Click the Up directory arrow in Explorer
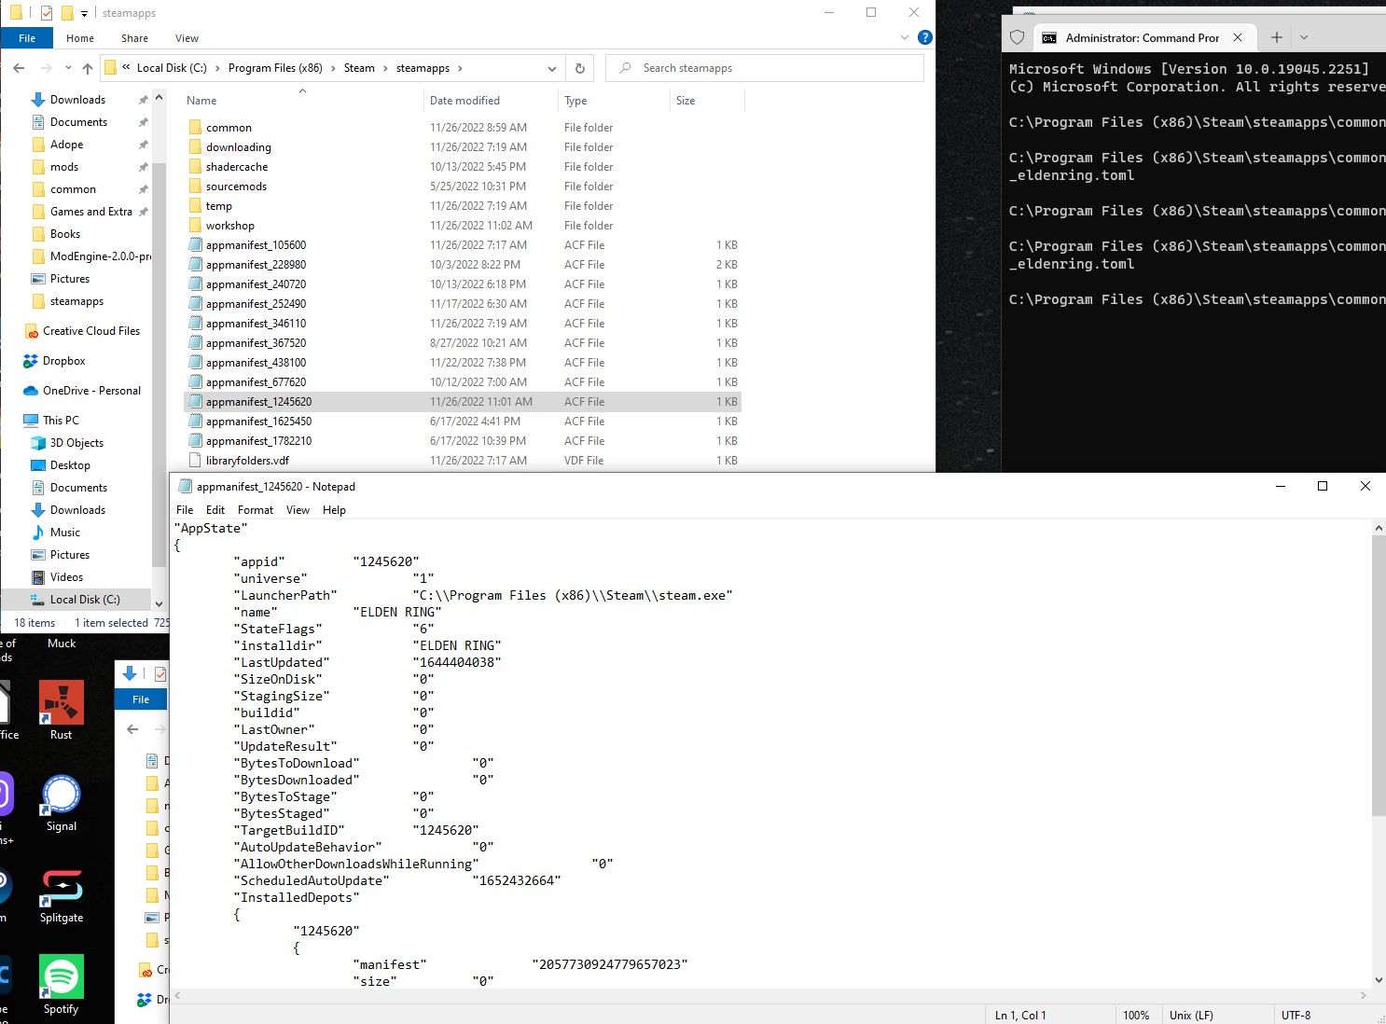 88,68
